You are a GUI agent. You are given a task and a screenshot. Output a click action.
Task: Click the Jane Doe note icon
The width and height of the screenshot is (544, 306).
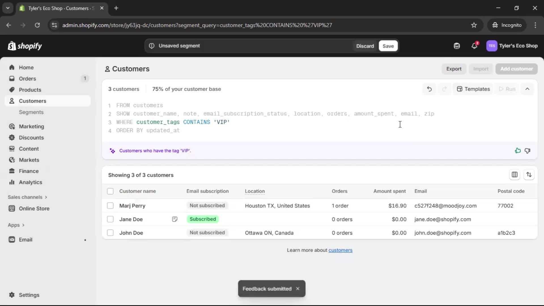[x=175, y=219]
